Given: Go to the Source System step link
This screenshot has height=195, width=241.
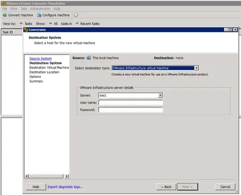Looking at the screenshot, I should [x=41, y=58].
